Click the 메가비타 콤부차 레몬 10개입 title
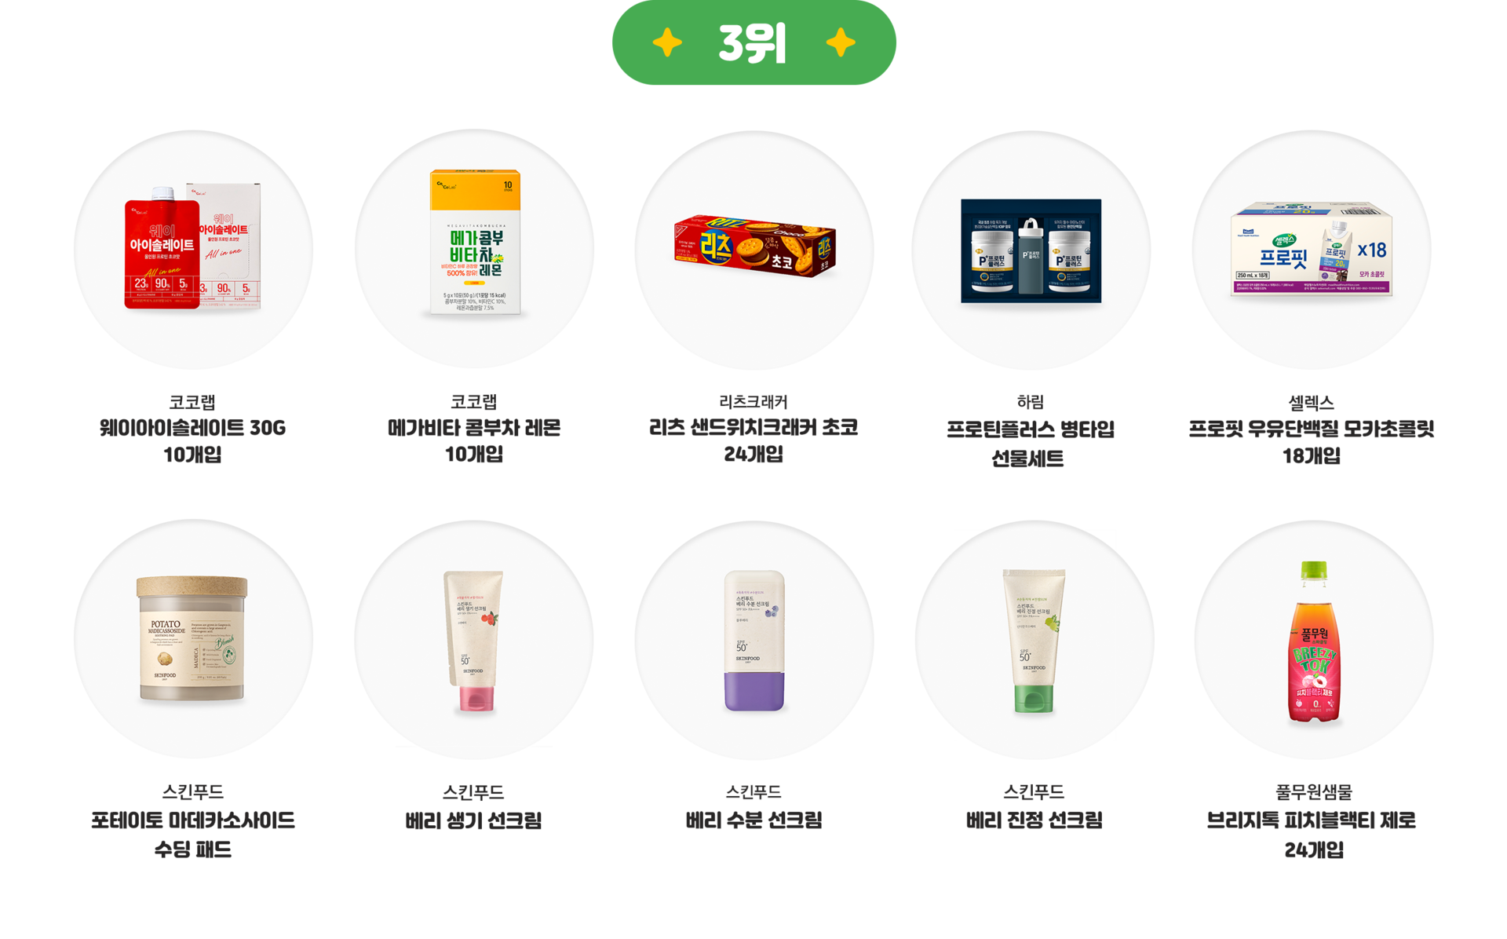This screenshot has width=1507, height=939. point(474,441)
